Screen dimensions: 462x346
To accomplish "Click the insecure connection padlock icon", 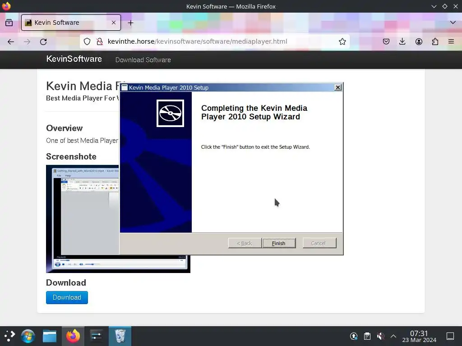I will pos(100,41).
